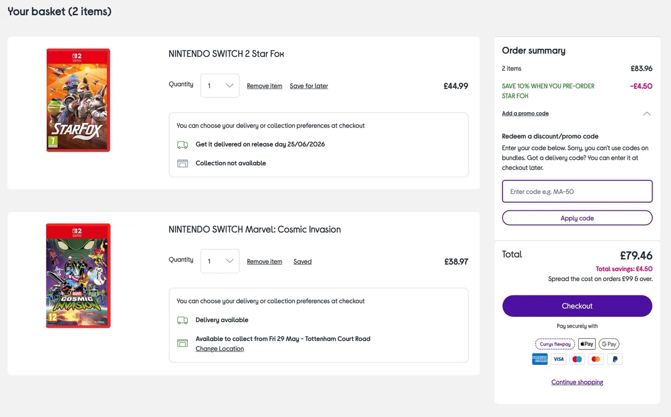
Task: Click the Visa card icon
Action: [559, 359]
